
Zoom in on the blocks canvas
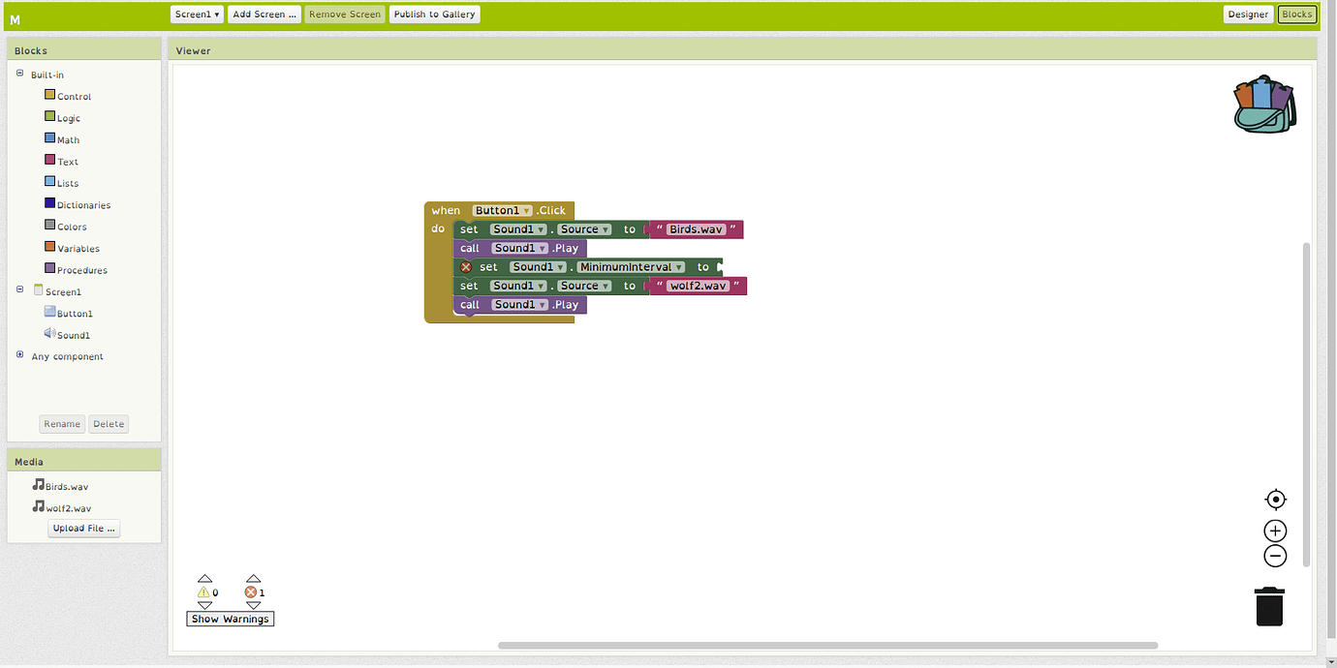(x=1275, y=531)
